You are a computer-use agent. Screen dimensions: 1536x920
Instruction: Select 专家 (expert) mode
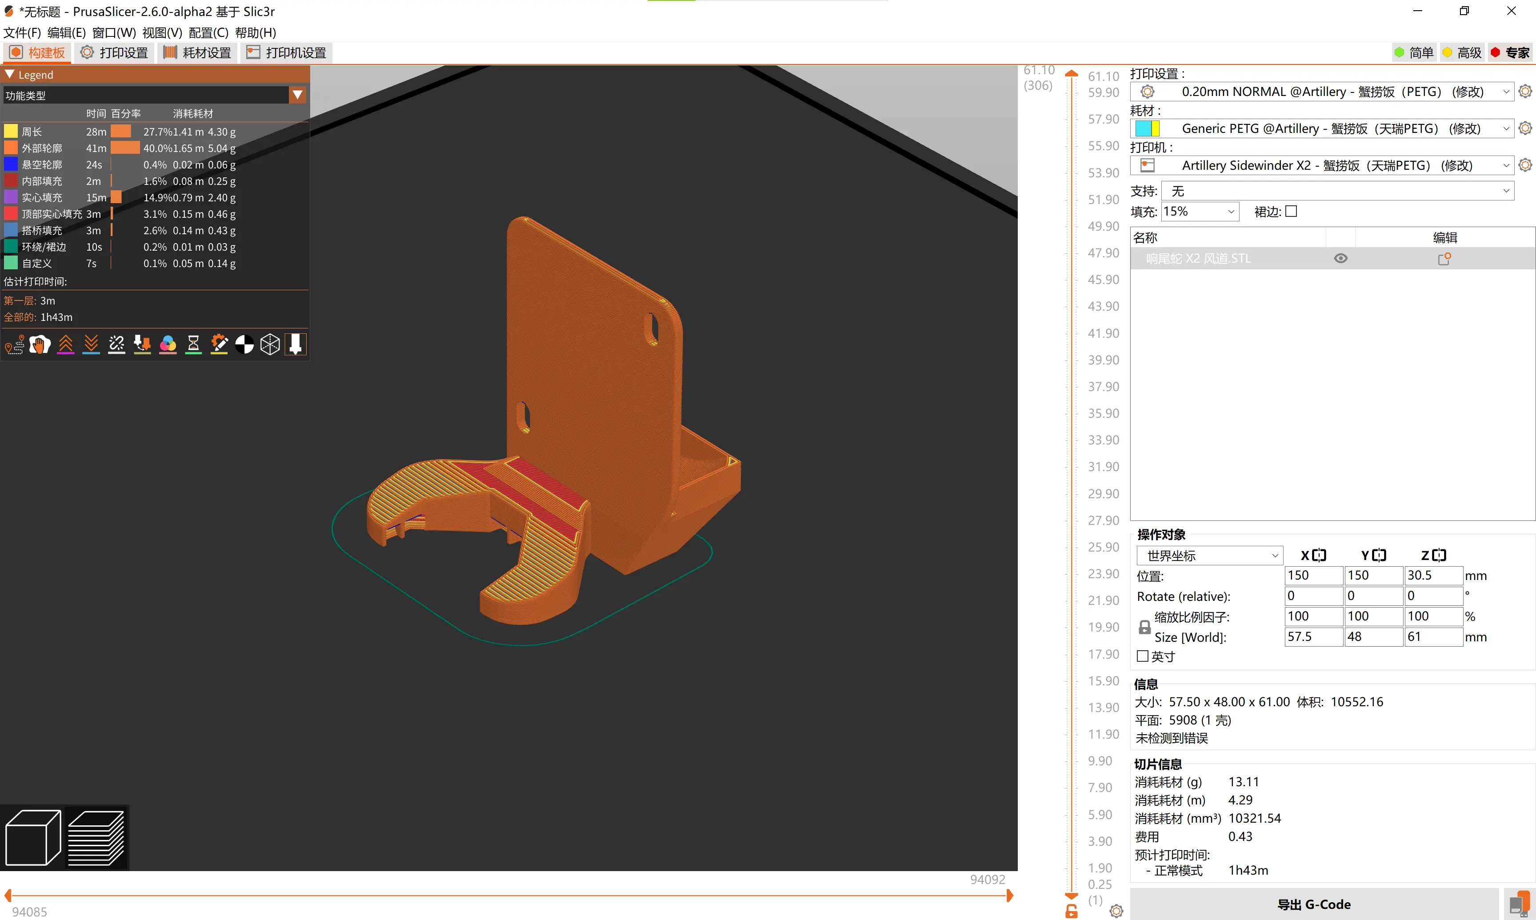[1510, 53]
